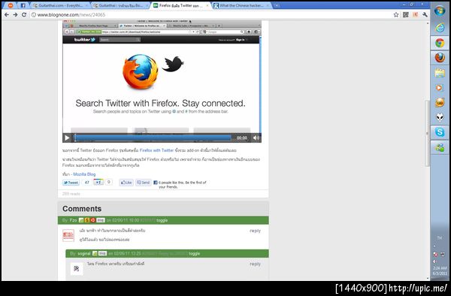
Task: Open Windows Live Messenger on the taskbar
Action: 440,148
